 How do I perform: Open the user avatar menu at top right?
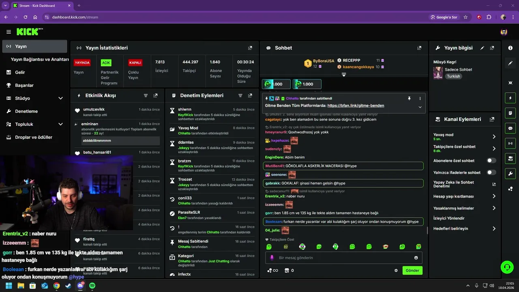pos(504,32)
